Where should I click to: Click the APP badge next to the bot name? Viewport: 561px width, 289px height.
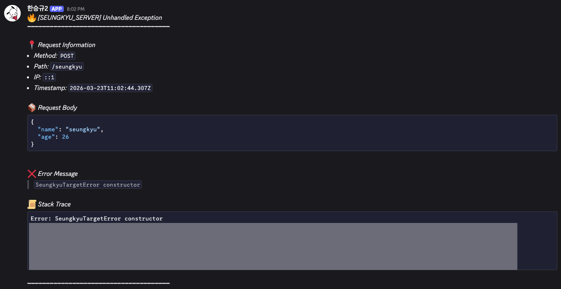(x=57, y=9)
